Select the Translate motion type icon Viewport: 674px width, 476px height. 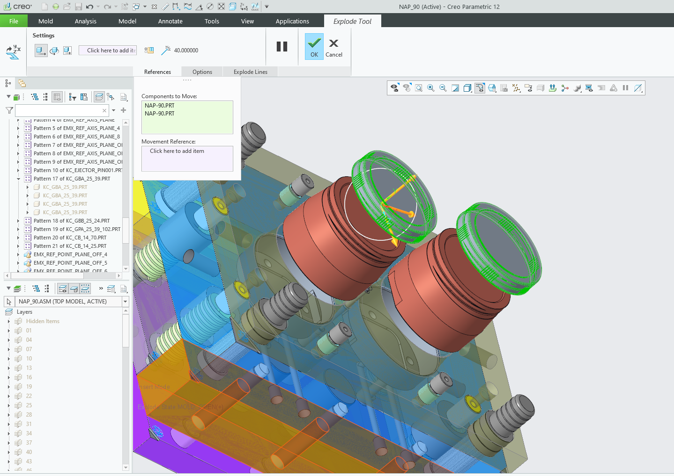click(41, 50)
